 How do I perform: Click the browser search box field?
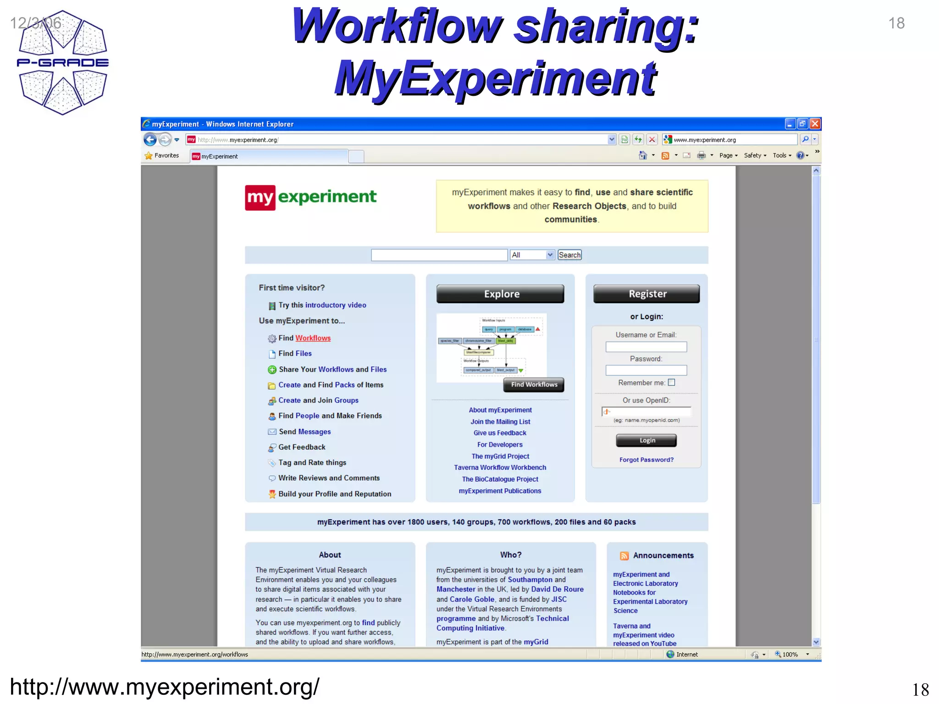pyautogui.click(x=730, y=140)
